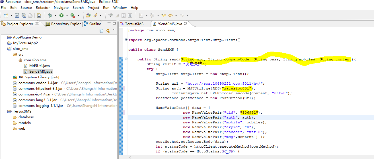The image size is (374, 159).
Task: Open the Source menu
Action: pyautogui.click(x=26, y=7)
